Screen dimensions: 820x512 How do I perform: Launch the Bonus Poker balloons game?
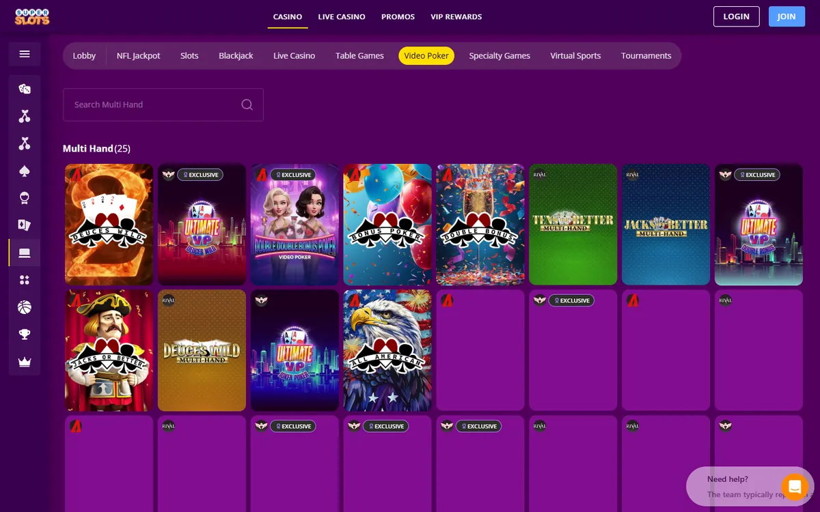point(387,225)
